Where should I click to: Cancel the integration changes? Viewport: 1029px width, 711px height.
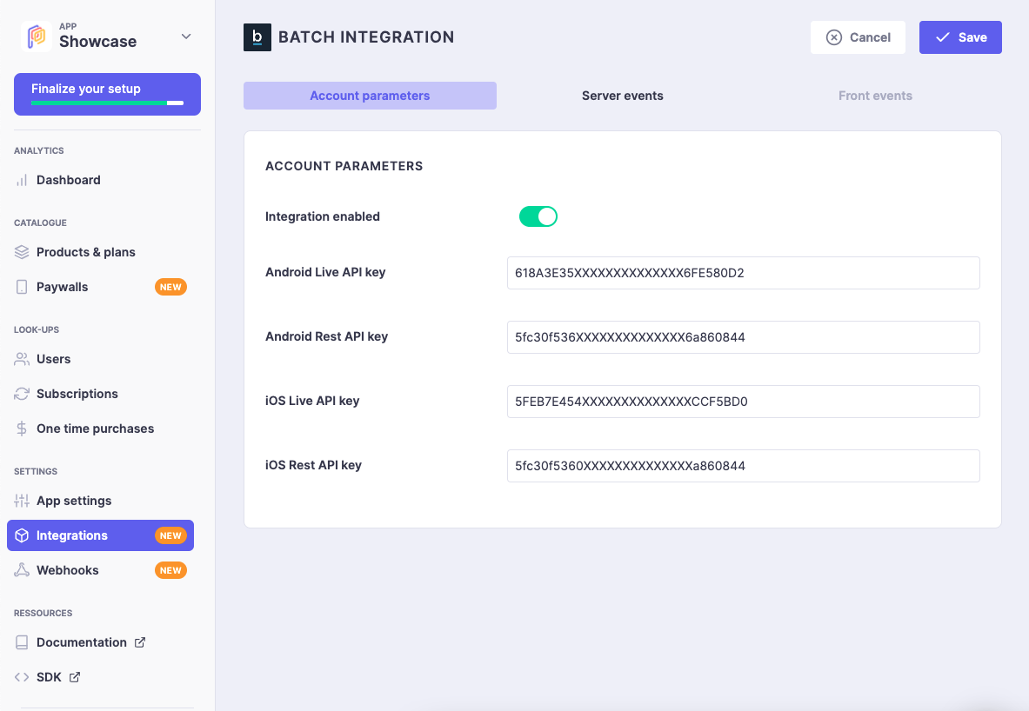tap(858, 37)
